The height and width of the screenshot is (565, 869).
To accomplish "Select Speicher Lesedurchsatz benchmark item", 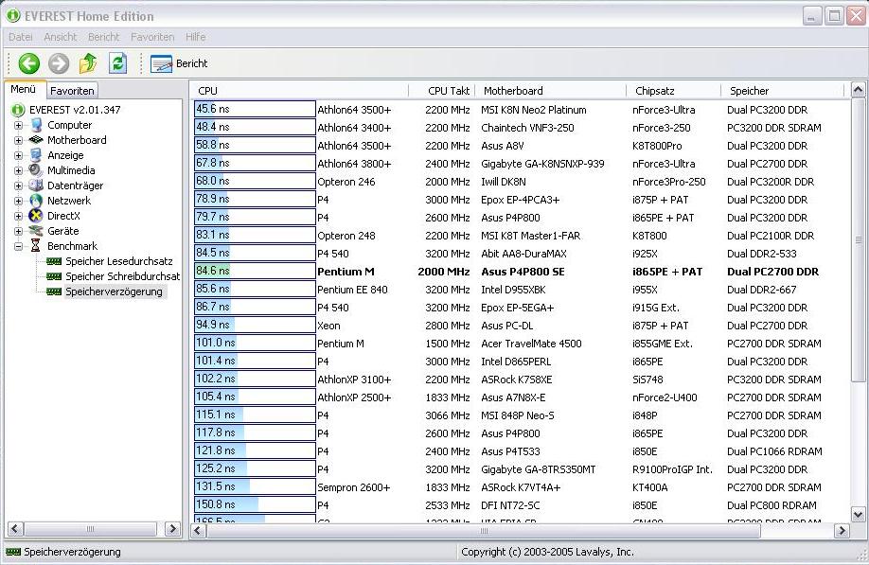I will click(x=118, y=261).
